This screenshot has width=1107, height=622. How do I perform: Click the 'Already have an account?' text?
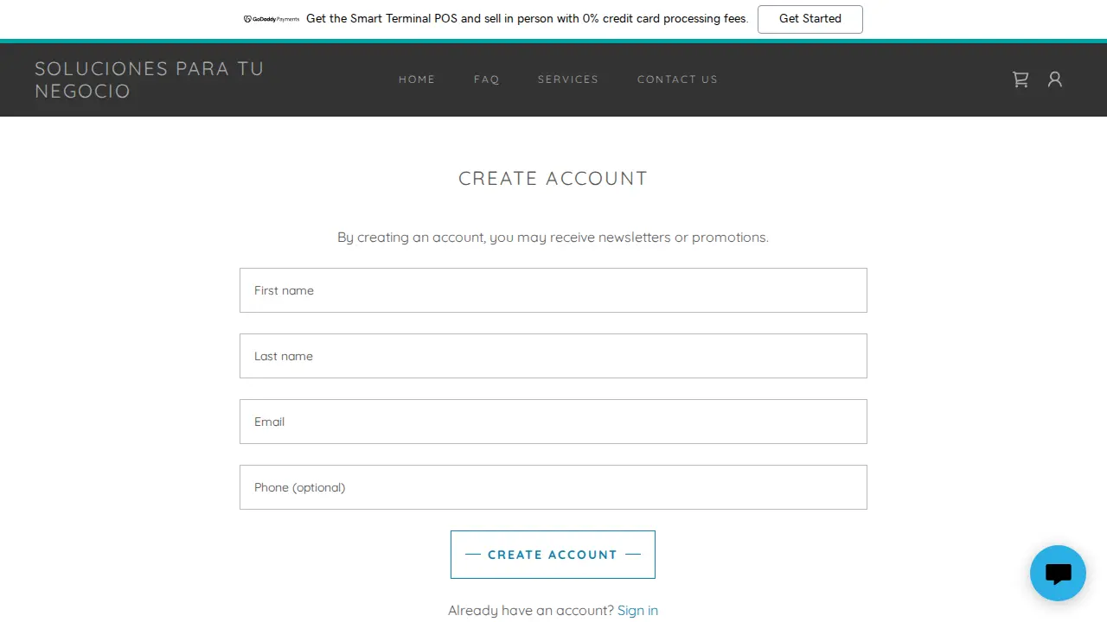[531, 610]
